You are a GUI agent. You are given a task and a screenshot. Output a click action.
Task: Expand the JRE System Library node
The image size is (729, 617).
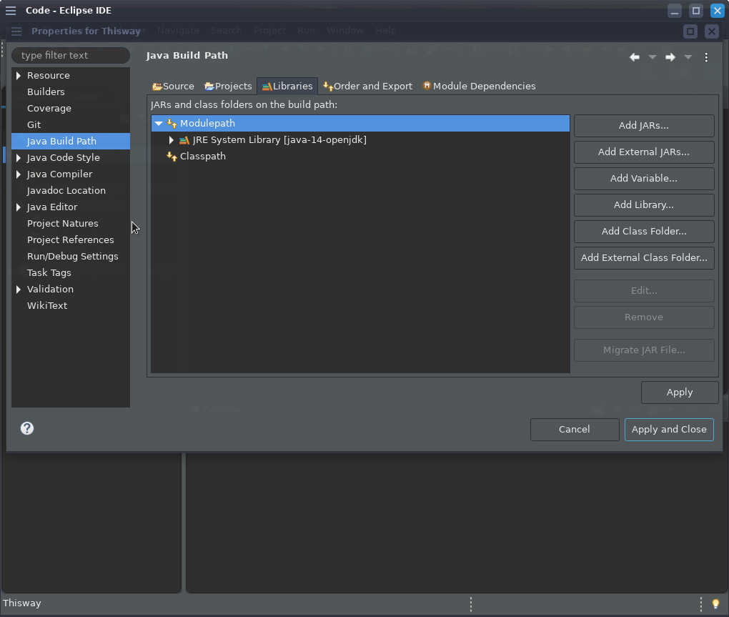tap(171, 140)
